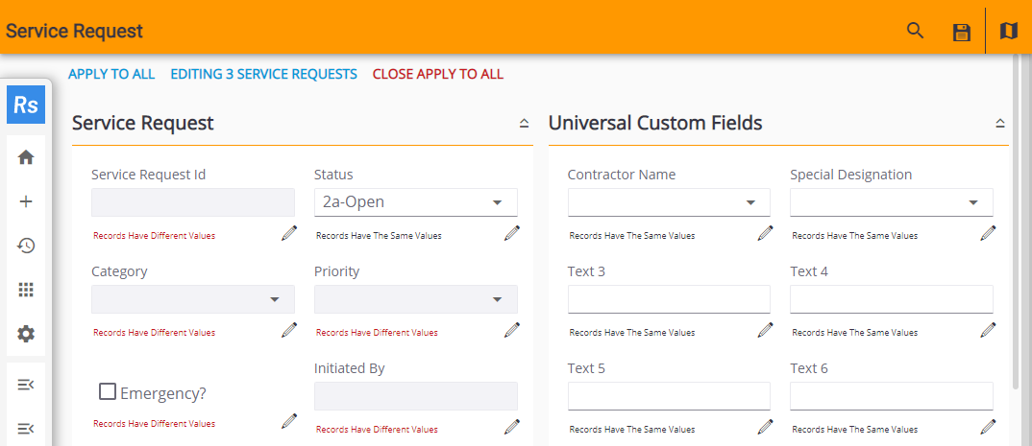Click pencil icon for Service Request Id
The height and width of the screenshot is (446, 1032).
tap(289, 233)
